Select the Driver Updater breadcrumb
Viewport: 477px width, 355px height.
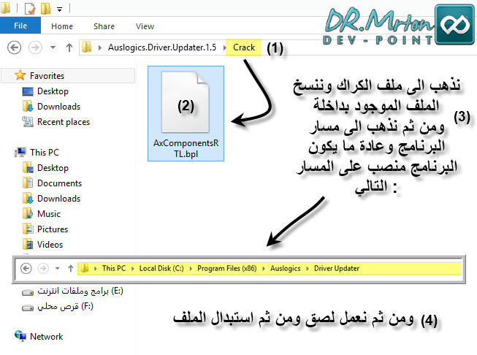click(x=337, y=268)
